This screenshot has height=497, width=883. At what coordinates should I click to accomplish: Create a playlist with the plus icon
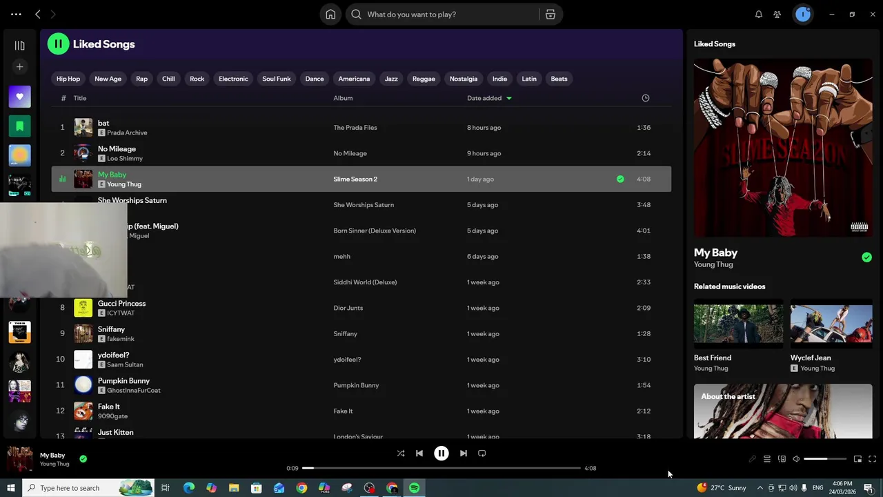pyautogui.click(x=19, y=67)
